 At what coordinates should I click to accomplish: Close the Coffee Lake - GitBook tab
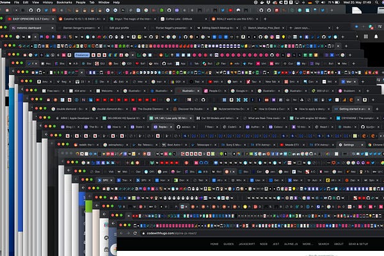coord(205,19)
